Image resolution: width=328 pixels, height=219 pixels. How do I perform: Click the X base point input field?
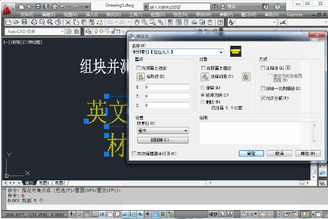tap(167, 87)
